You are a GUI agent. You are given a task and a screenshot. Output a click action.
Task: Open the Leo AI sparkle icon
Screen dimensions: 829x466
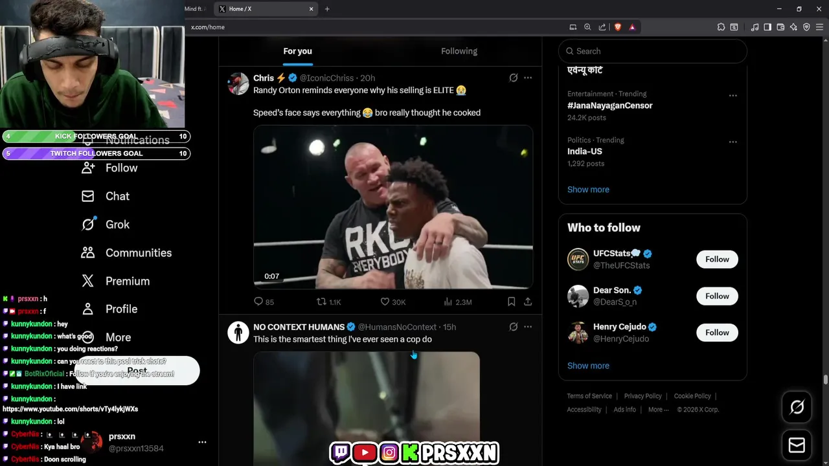[x=793, y=27]
